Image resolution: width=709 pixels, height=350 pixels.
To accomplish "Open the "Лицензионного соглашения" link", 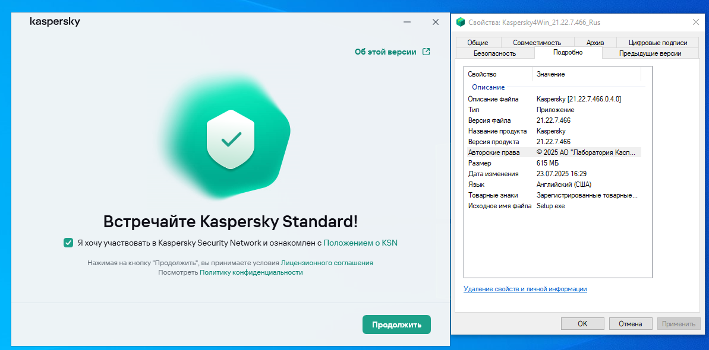I will pos(327,262).
